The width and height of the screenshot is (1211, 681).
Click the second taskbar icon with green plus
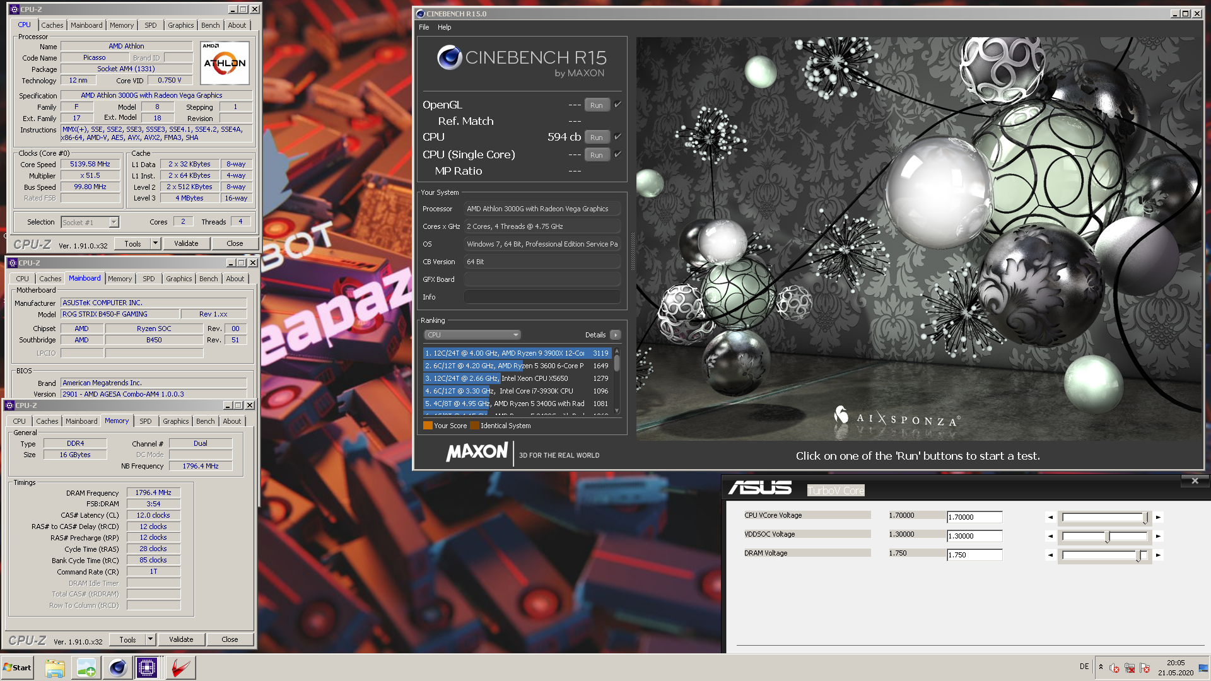[x=86, y=668]
